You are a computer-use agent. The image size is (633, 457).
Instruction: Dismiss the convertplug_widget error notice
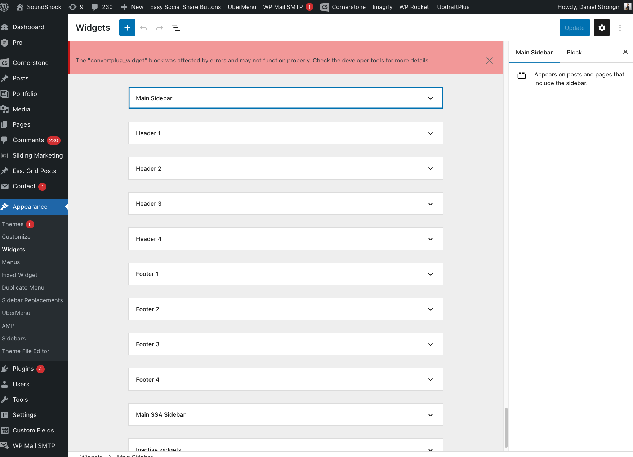click(489, 61)
